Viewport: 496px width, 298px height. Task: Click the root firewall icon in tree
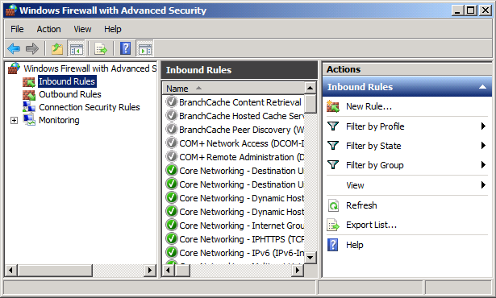[15, 68]
